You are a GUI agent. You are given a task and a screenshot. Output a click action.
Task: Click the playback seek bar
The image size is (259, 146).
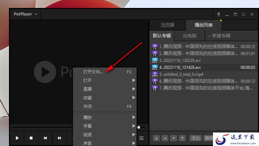pyautogui.click(x=42, y=127)
